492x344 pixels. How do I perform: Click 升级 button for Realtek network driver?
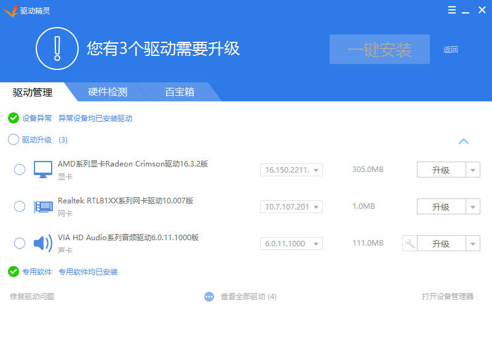tap(441, 206)
